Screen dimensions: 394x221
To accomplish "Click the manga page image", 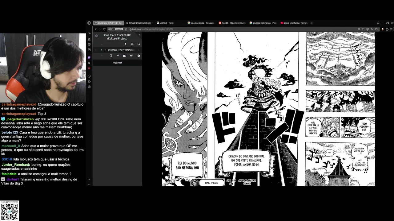I will 268,109.
